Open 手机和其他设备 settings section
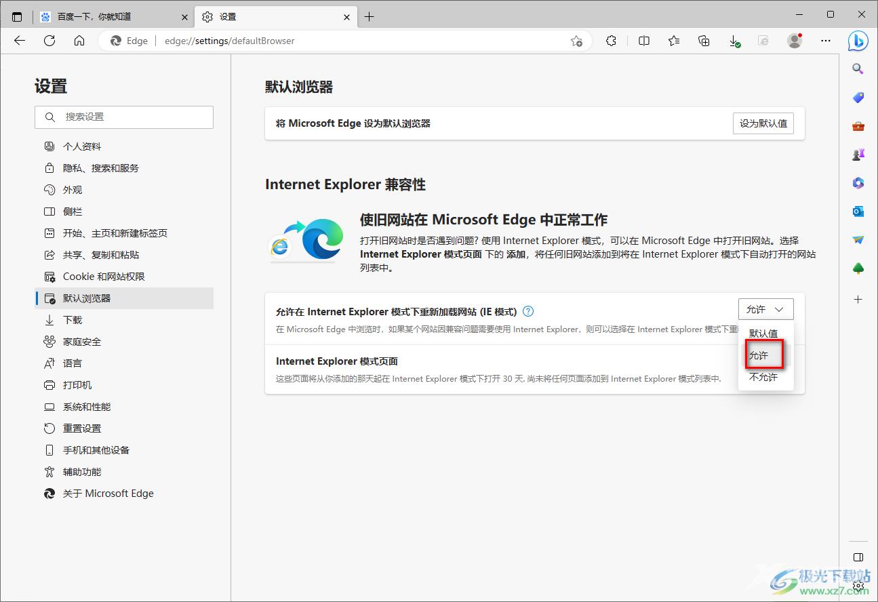This screenshot has width=878, height=602. point(124,450)
